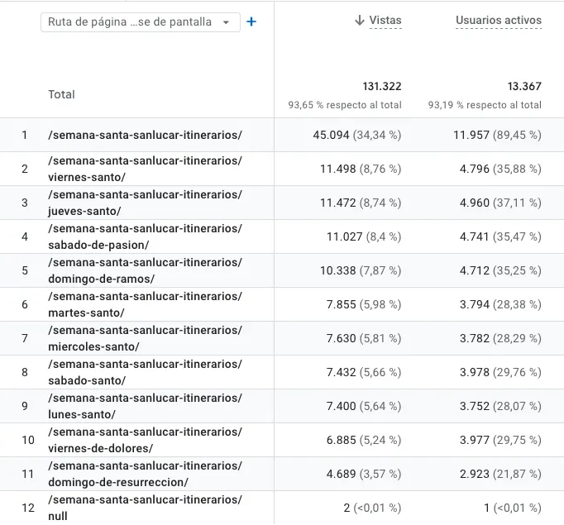Choose the sabado-de-pasion page path
The height and width of the screenshot is (525, 564).
(146, 236)
